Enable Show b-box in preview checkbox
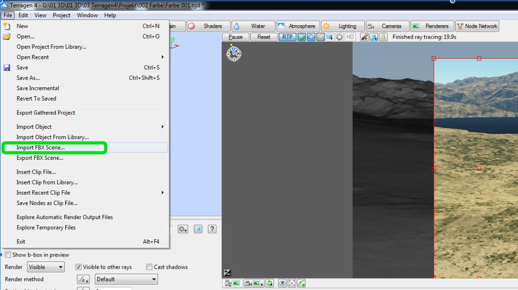Screen dimensions: 518x290 (8, 255)
